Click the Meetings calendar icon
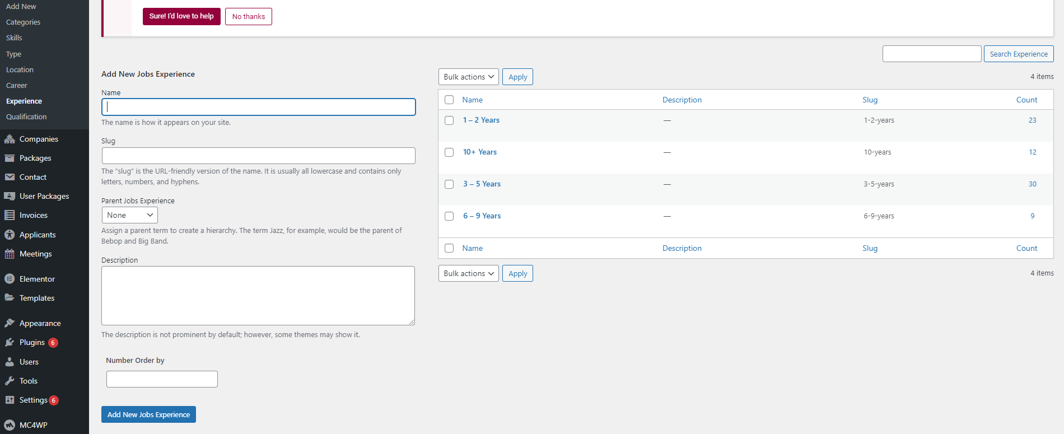Image resolution: width=1064 pixels, height=434 pixels. click(x=10, y=254)
